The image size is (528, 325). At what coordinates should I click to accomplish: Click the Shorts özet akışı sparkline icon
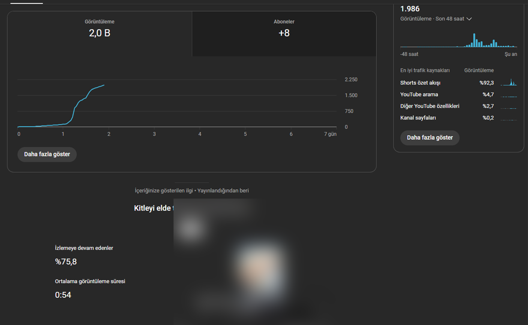[x=509, y=83]
